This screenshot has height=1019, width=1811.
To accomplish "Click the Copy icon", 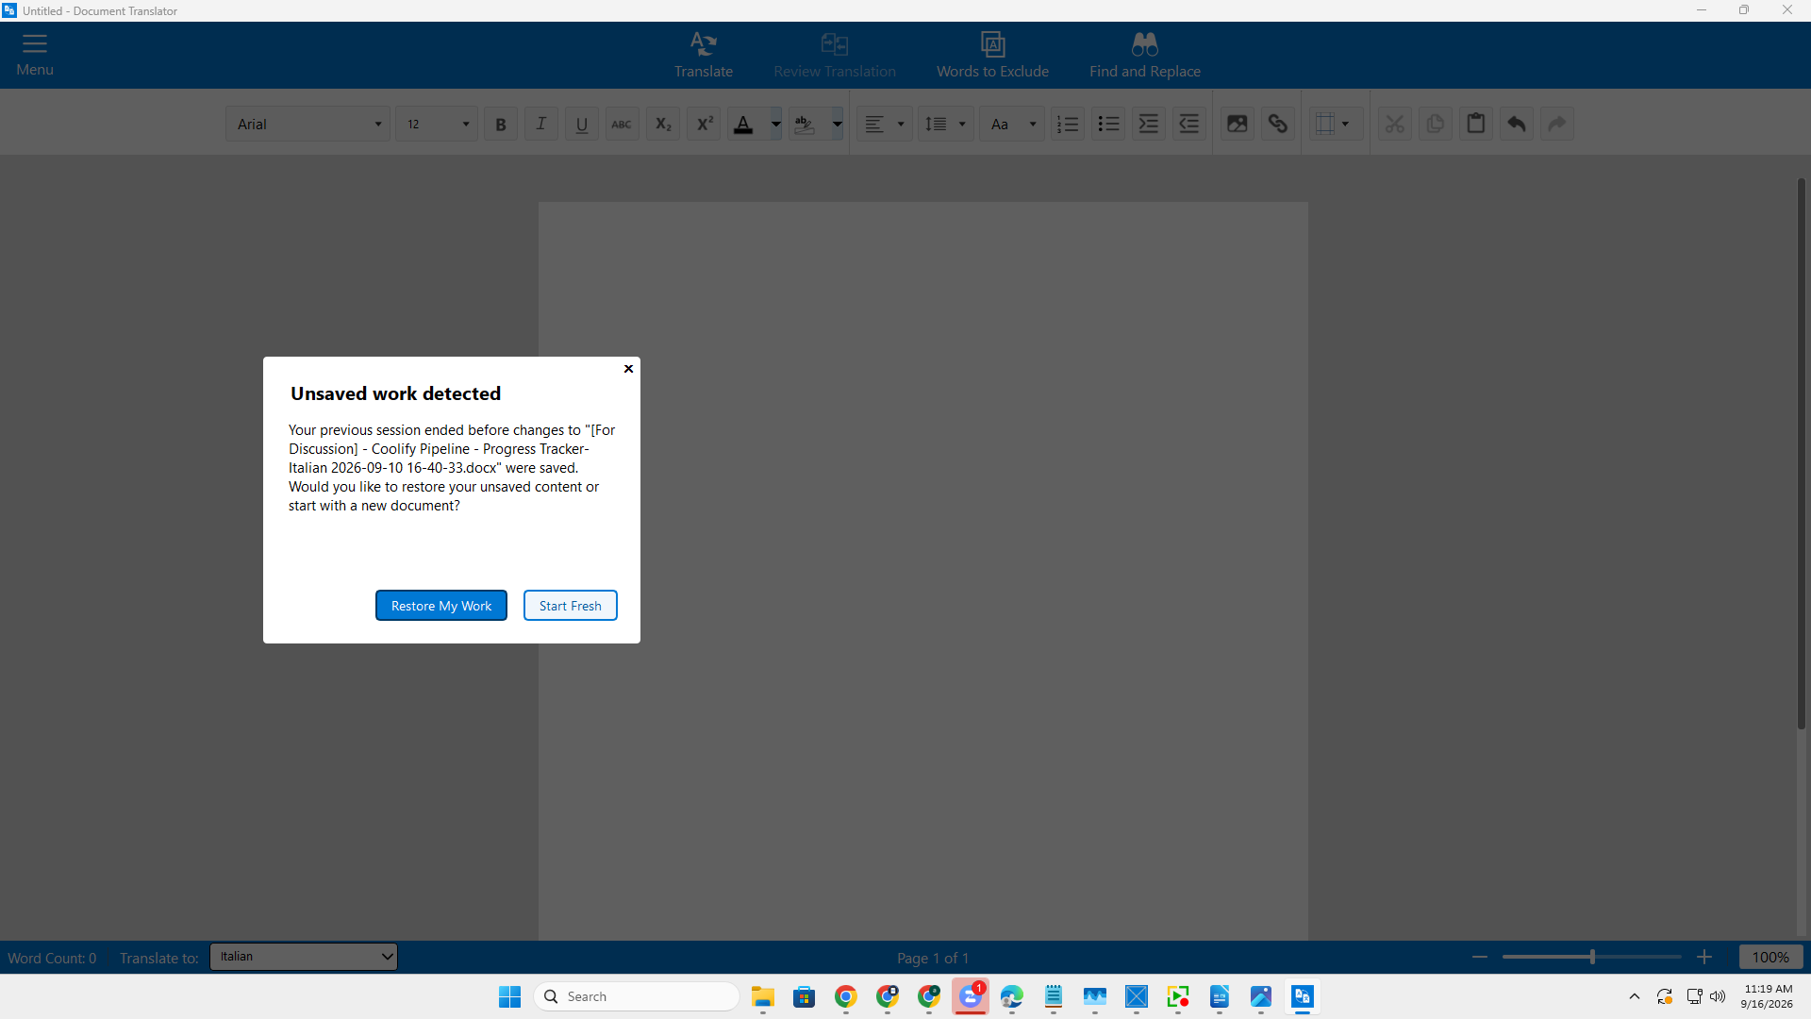I will point(1436,124).
